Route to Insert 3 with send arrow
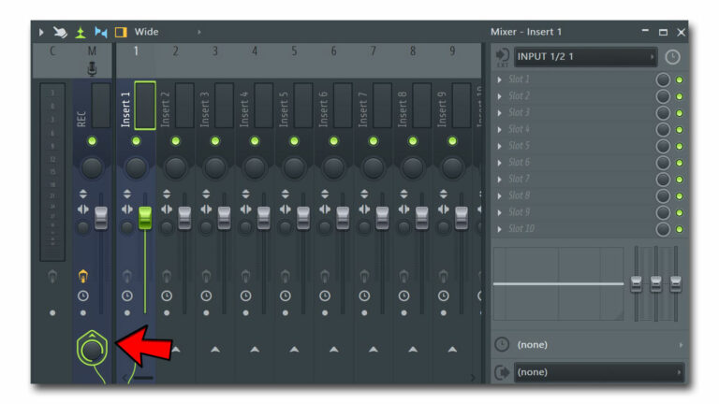The height and width of the screenshot is (404, 719). pos(215,350)
